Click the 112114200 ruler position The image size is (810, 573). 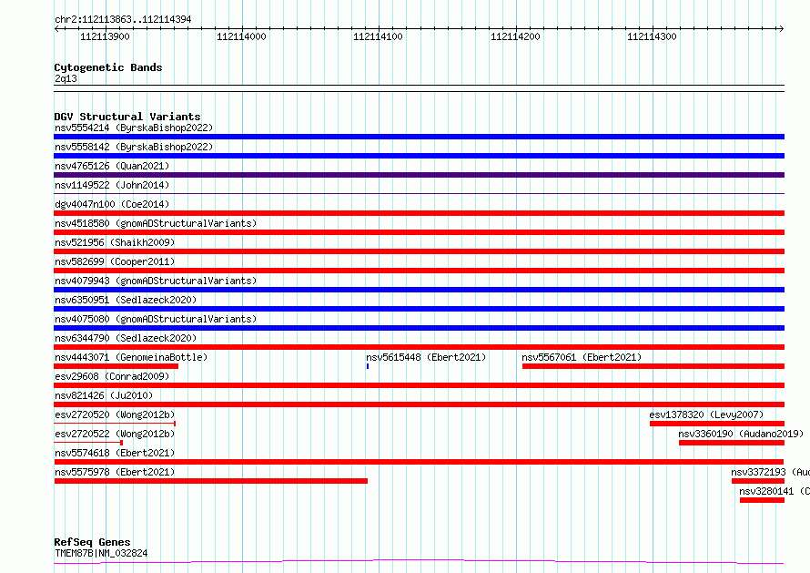(515, 36)
